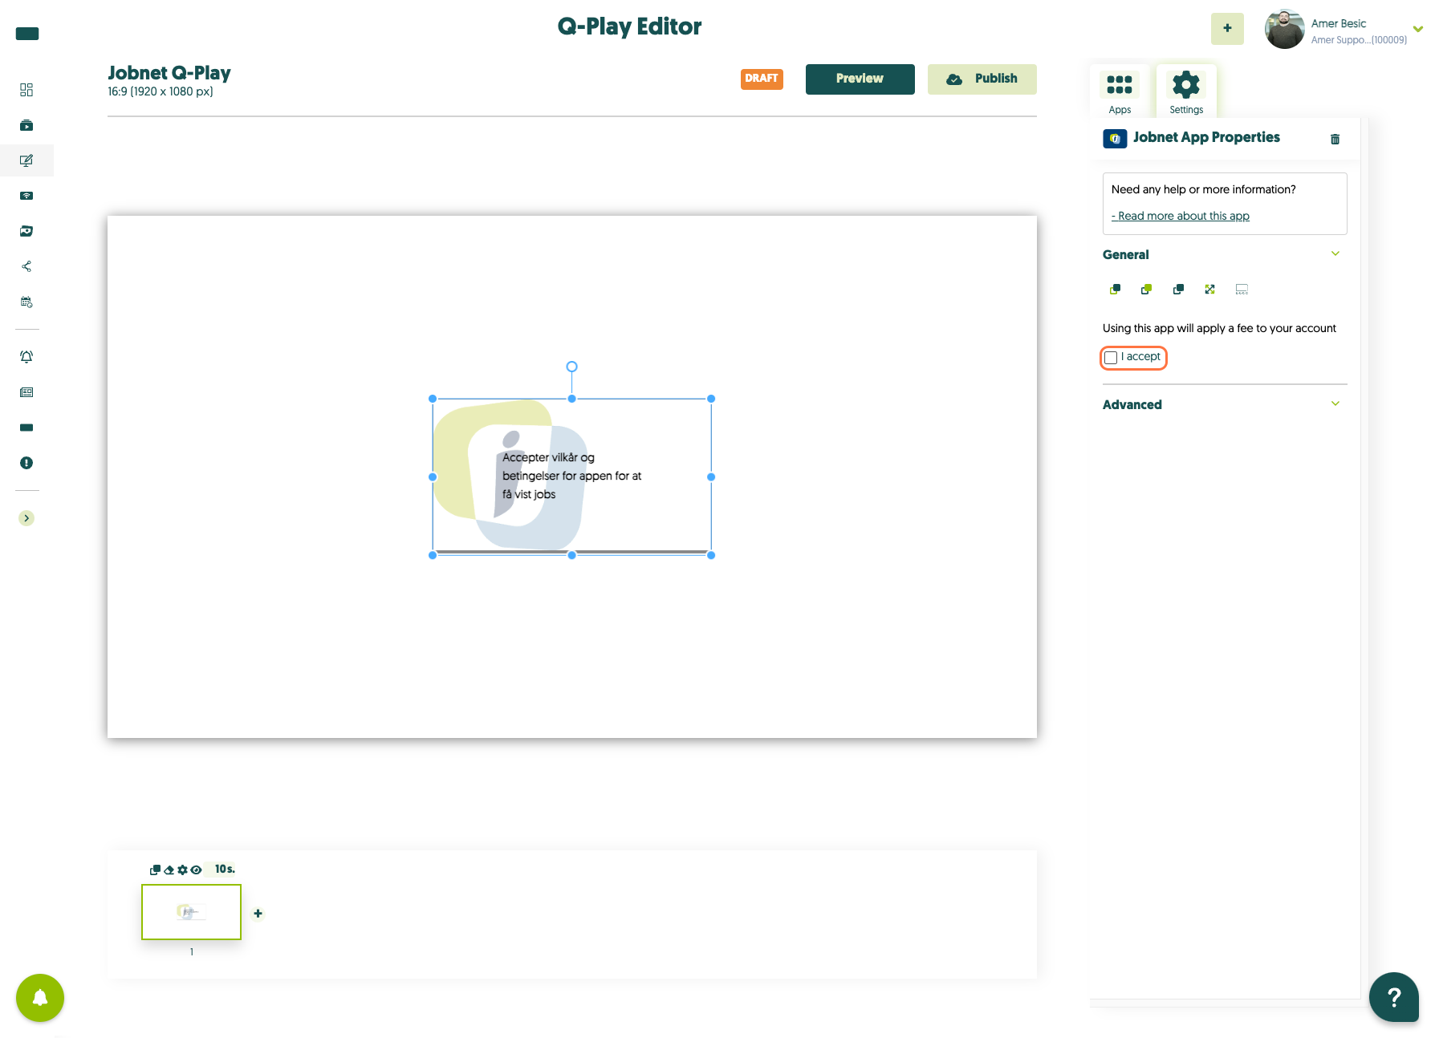This screenshot has height=1038, width=1435.
Task: Open the alarm bell icon in sidebar
Action: coord(26,357)
